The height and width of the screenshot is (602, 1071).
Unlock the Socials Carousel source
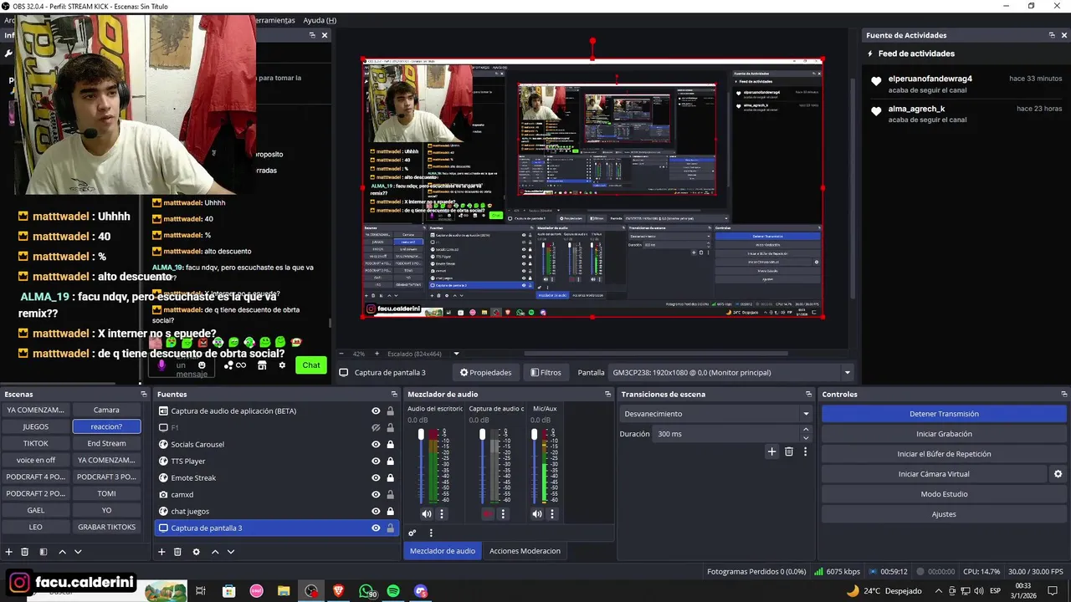tap(390, 444)
